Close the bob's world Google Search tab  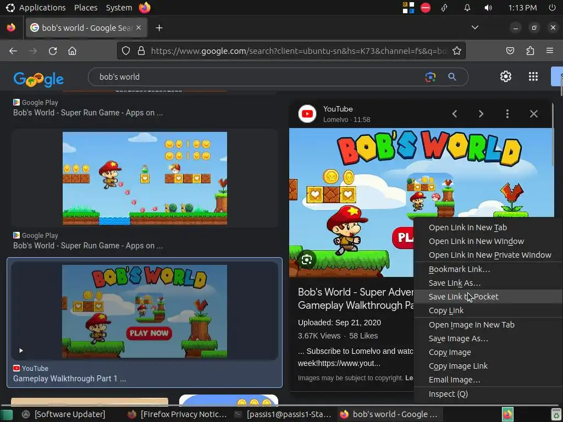(x=139, y=27)
